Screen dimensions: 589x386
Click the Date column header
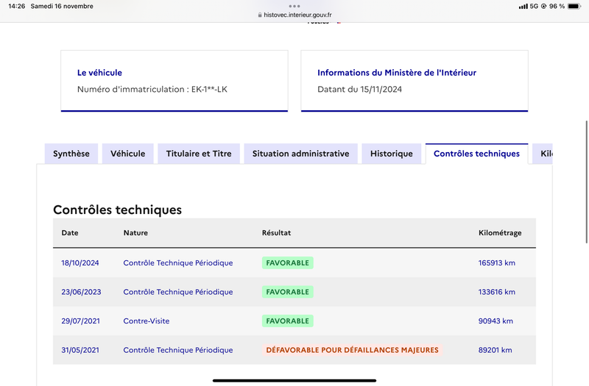pos(70,232)
